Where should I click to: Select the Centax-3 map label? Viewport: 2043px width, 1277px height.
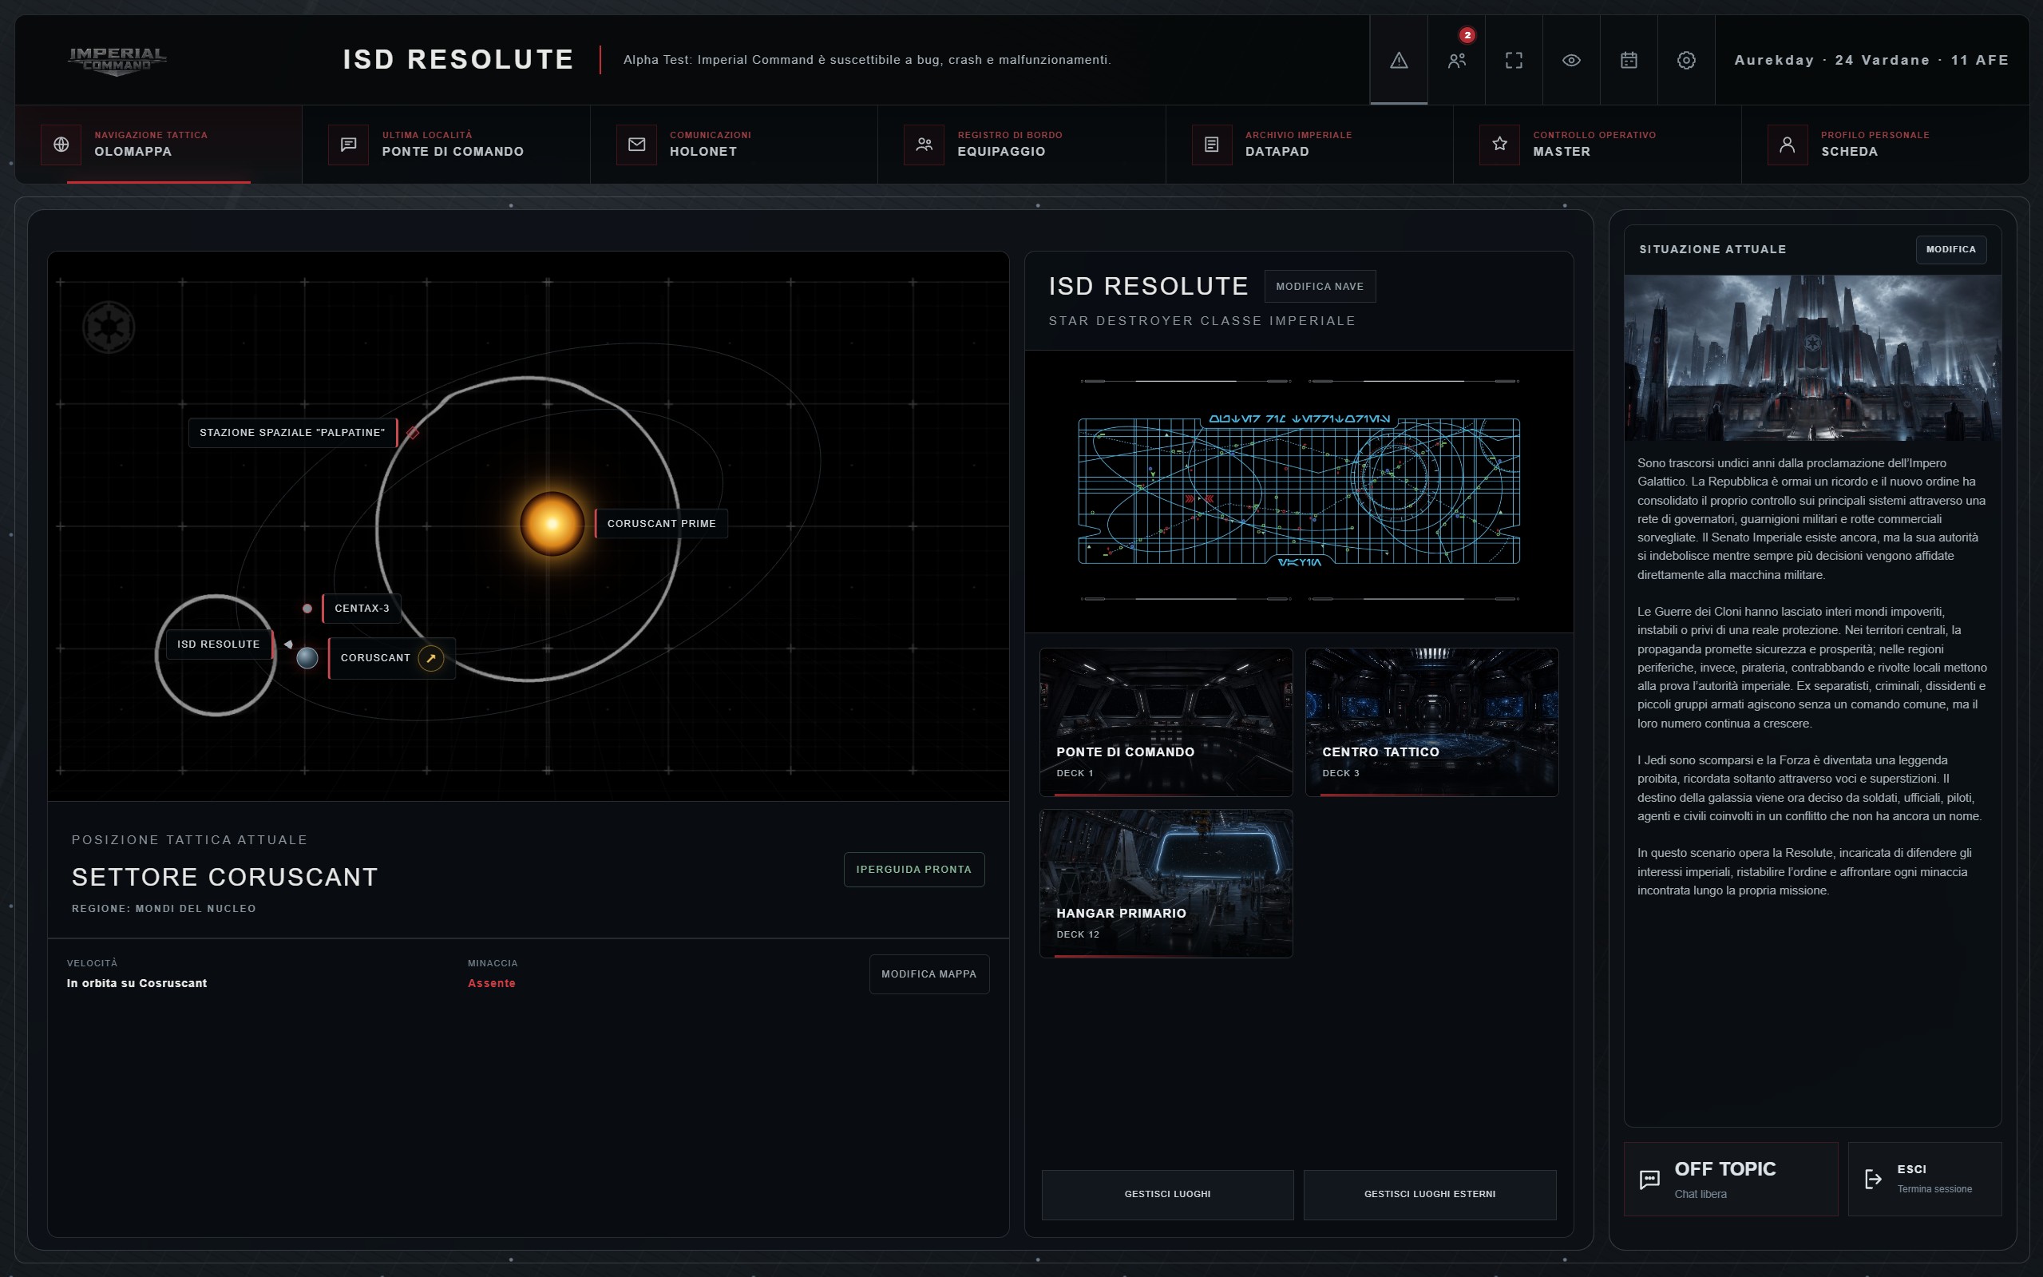click(x=362, y=608)
